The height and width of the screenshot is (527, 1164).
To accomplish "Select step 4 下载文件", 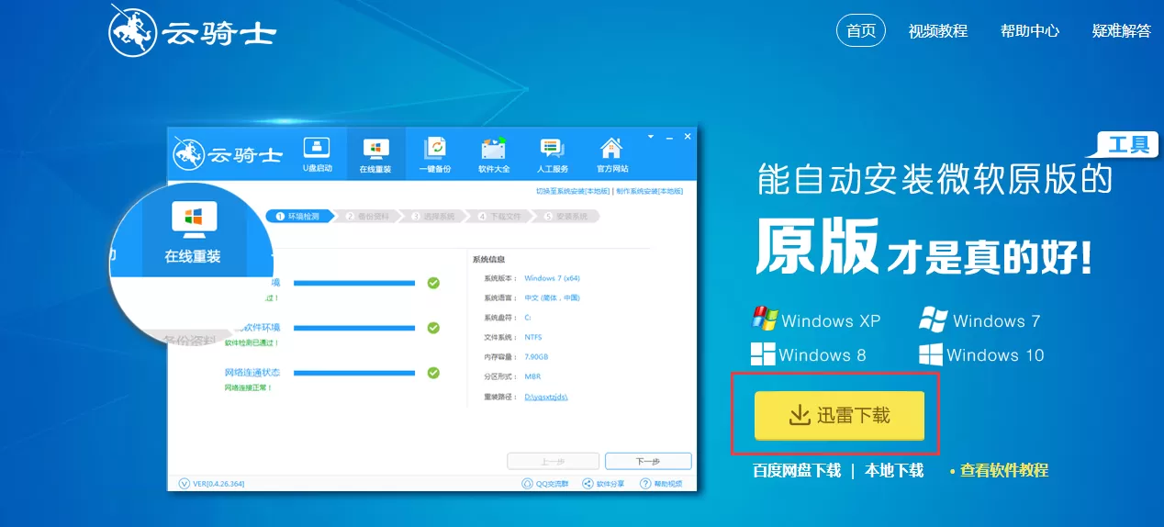I will coord(498,217).
